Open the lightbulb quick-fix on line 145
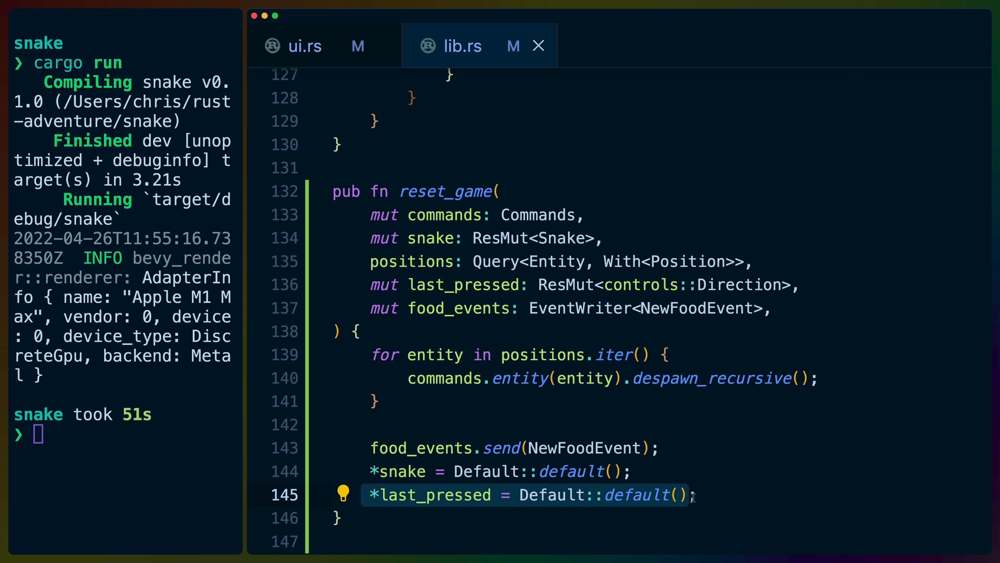Image resolution: width=1000 pixels, height=563 pixels. (343, 493)
